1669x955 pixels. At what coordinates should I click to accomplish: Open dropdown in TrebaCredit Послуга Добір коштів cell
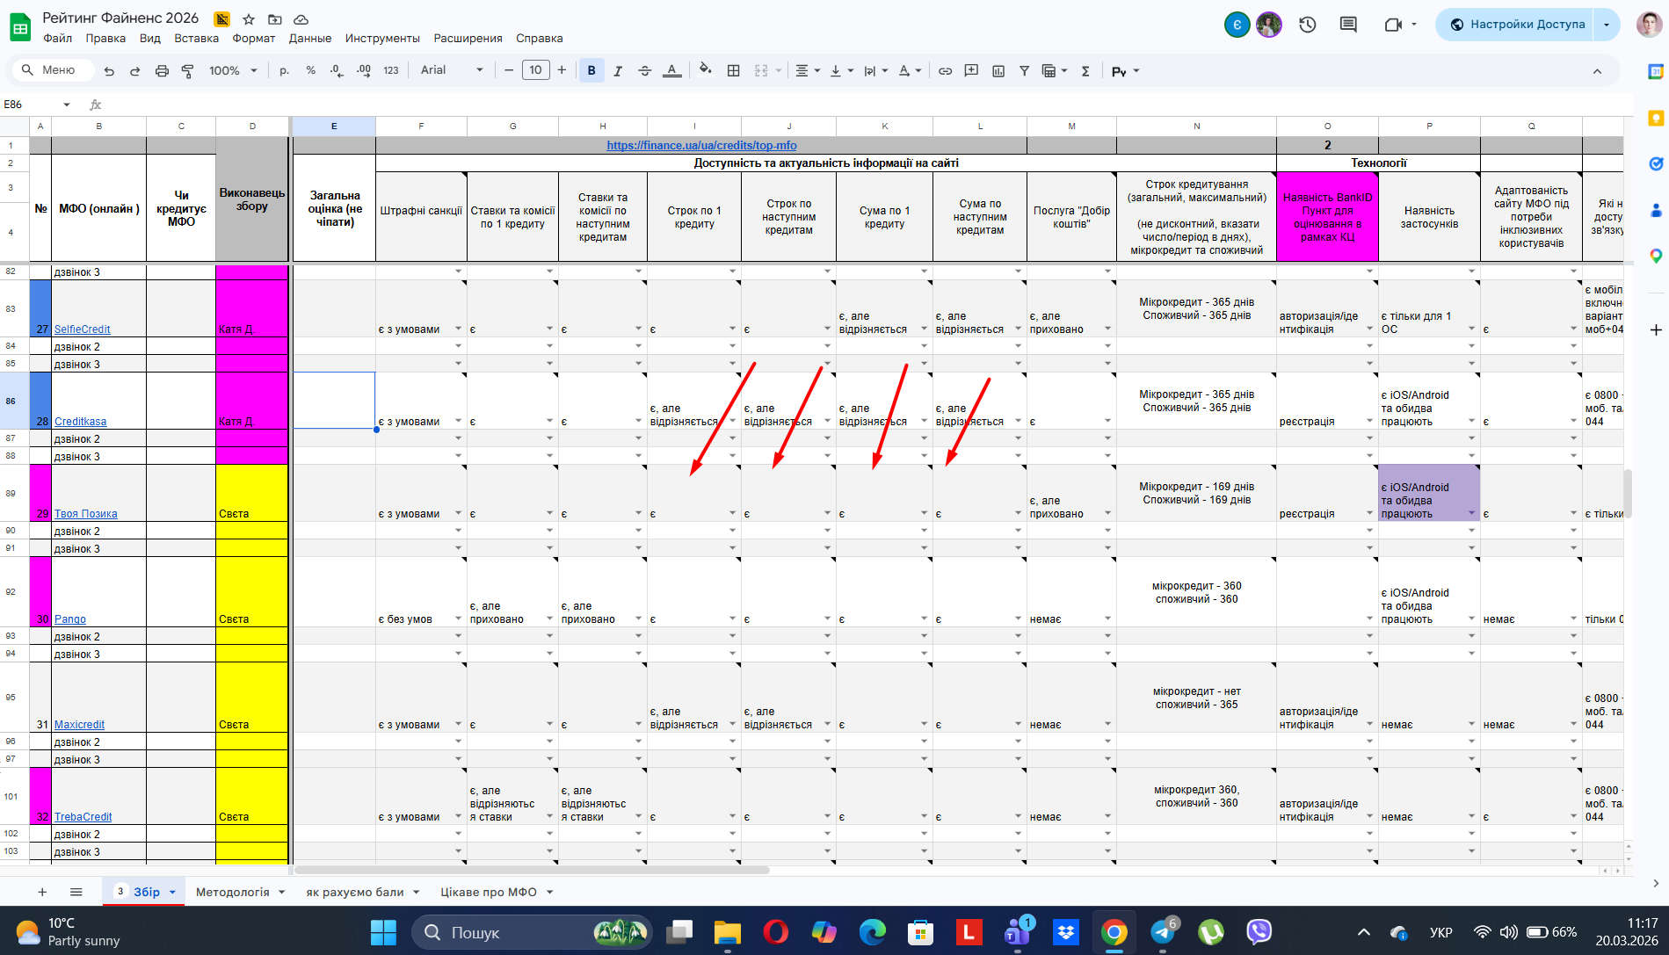[x=1107, y=817]
